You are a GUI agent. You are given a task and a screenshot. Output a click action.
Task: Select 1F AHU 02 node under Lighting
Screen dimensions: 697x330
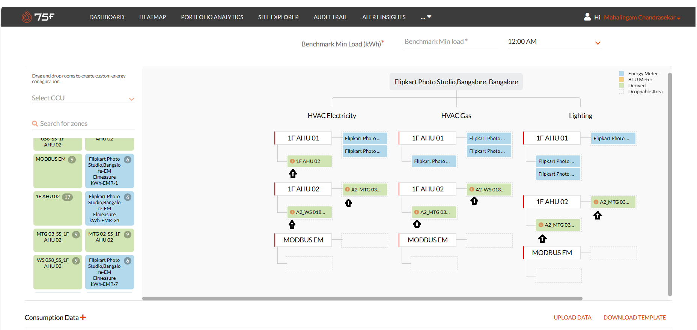(x=552, y=202)
